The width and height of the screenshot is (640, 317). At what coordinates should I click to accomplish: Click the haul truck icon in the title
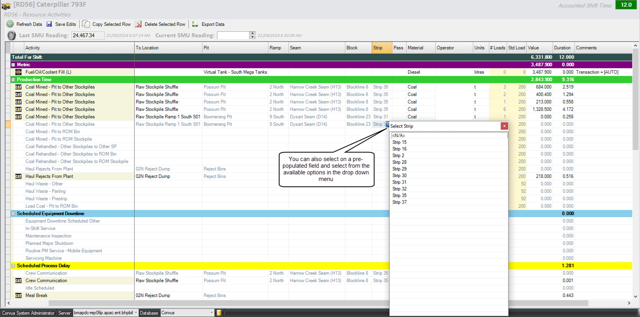[6, 6]
